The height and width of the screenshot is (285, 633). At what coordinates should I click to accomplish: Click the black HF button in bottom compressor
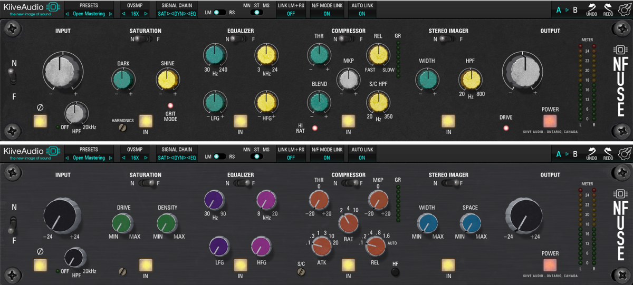[x=395, y=272]
